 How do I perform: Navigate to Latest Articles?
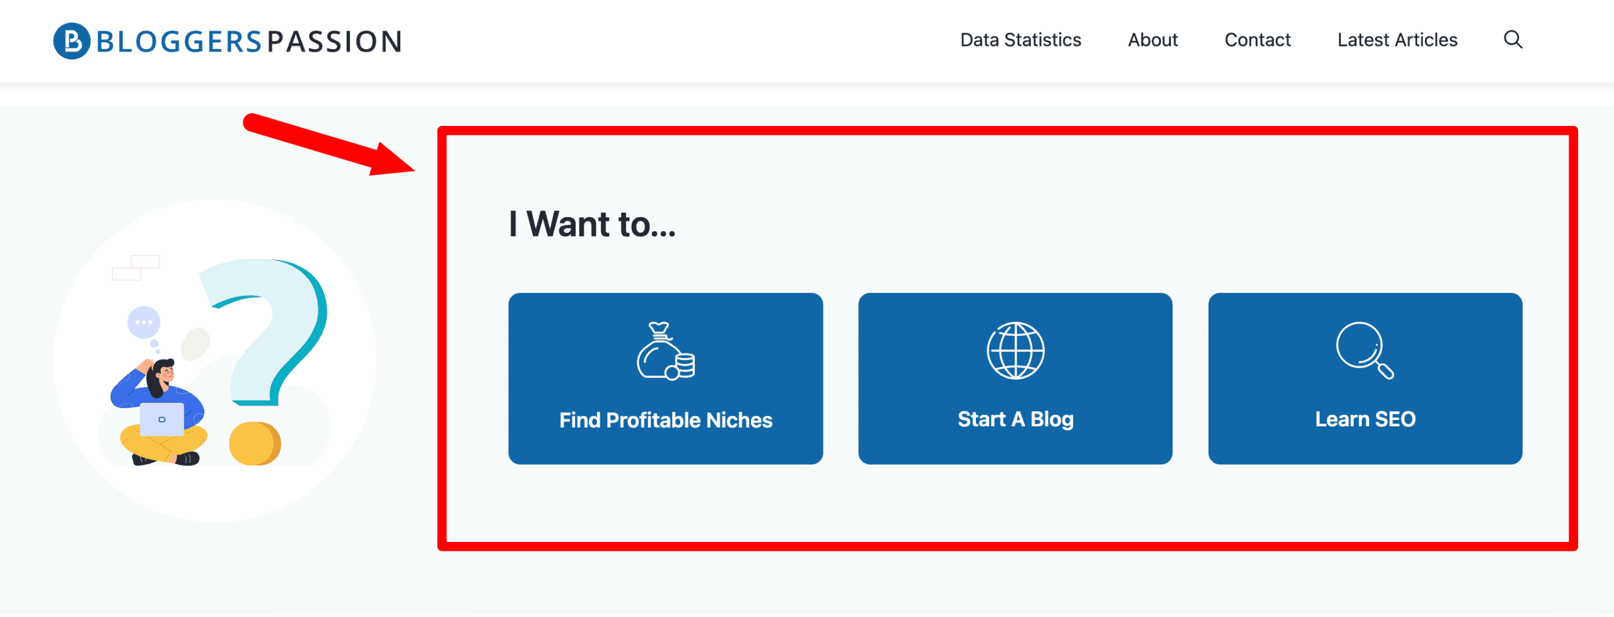(x=1397, y=40)
